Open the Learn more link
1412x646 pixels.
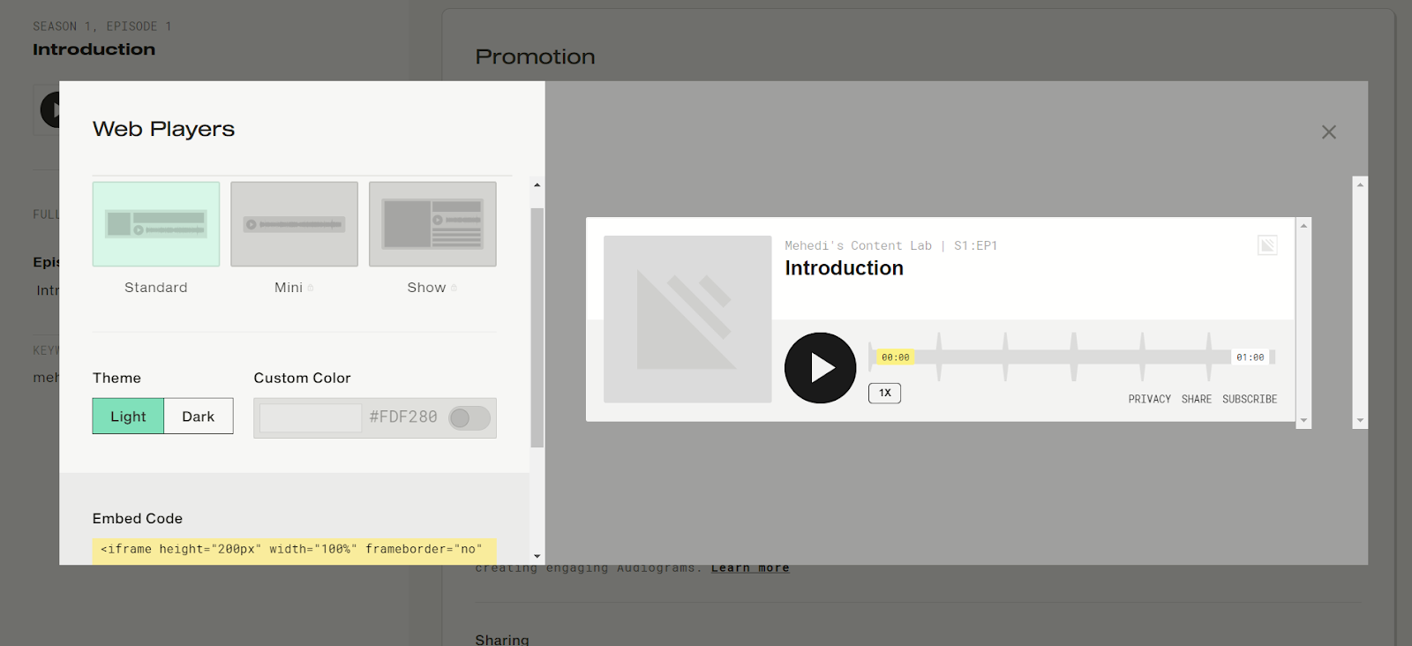pos(750,567)
